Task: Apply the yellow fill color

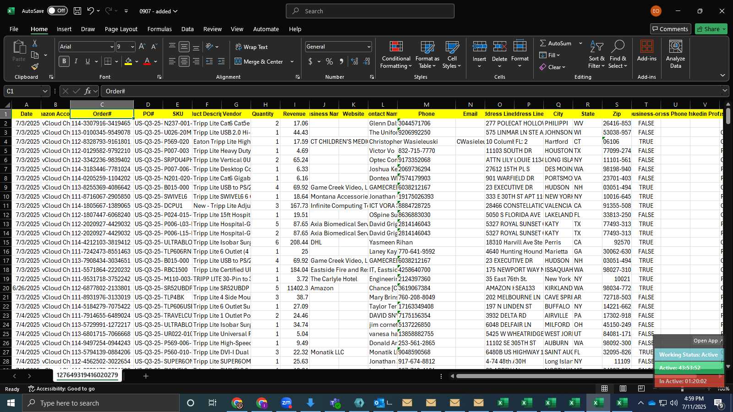Action: [128, 61]
